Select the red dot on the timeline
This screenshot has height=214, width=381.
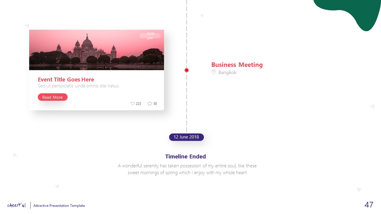click(186, 70)
